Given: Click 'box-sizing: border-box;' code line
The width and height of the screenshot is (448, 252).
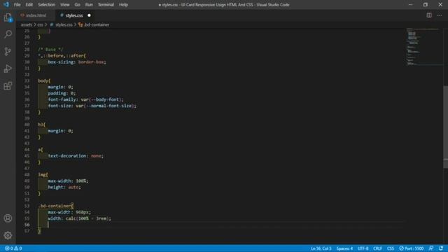Looking at the screenshot, I should click(x=77, y=62).
